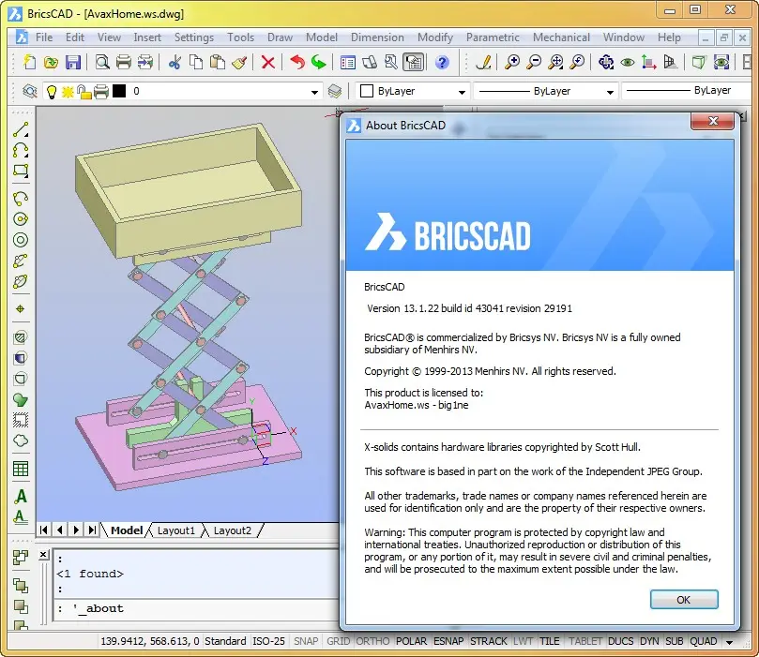Click the black layer color swatch
The image size is (759, 657).
coord(119,91)
